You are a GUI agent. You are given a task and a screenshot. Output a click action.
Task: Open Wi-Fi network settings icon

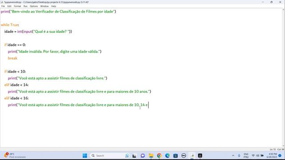(253, 156)
